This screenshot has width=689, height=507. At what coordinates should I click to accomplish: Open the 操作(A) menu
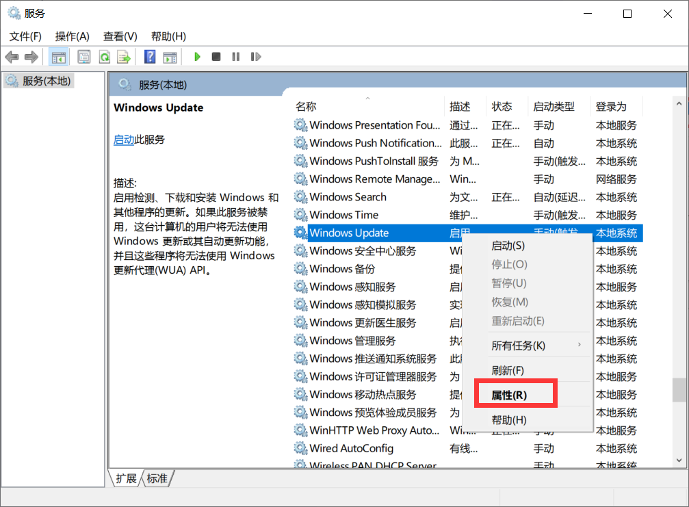coord(72,36)
